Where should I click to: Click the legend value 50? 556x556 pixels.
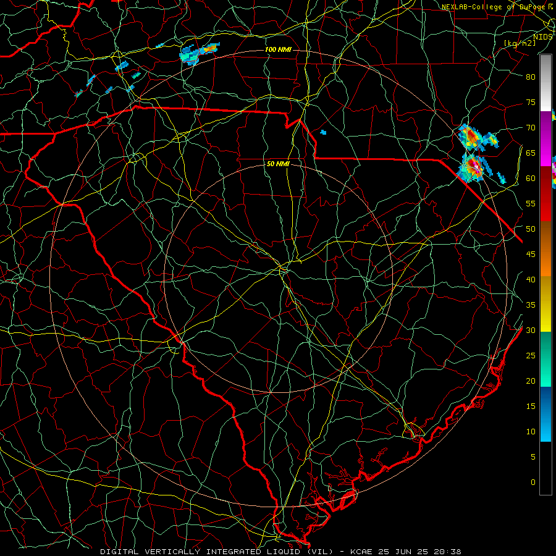tap(531, 229)
